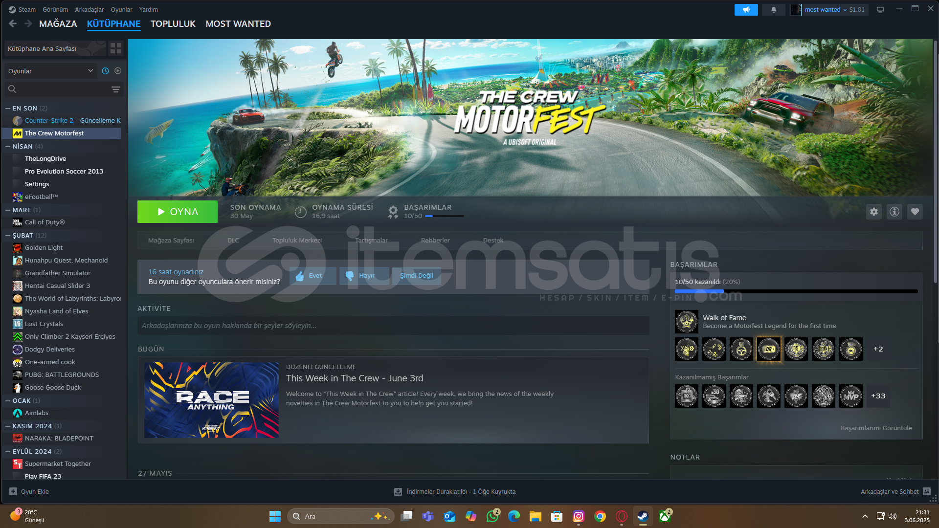The height and width of the screenshot is (528, 939).
Task: Click the announcements megaphone icon
Action: (x=746, y=9)
